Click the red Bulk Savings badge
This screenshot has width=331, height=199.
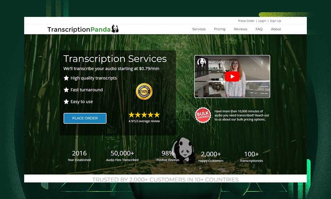click(203, 115)
